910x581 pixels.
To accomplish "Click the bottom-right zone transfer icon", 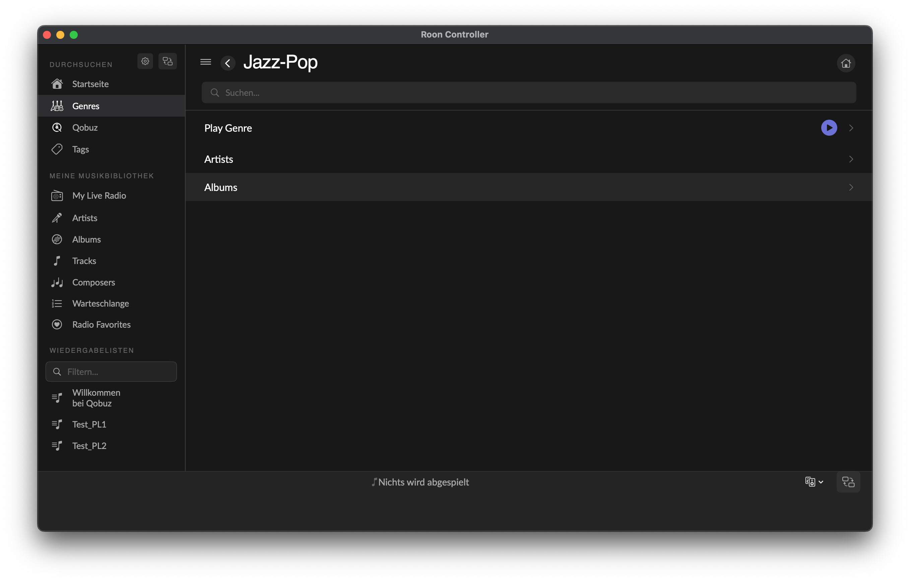I will point(848,482).
